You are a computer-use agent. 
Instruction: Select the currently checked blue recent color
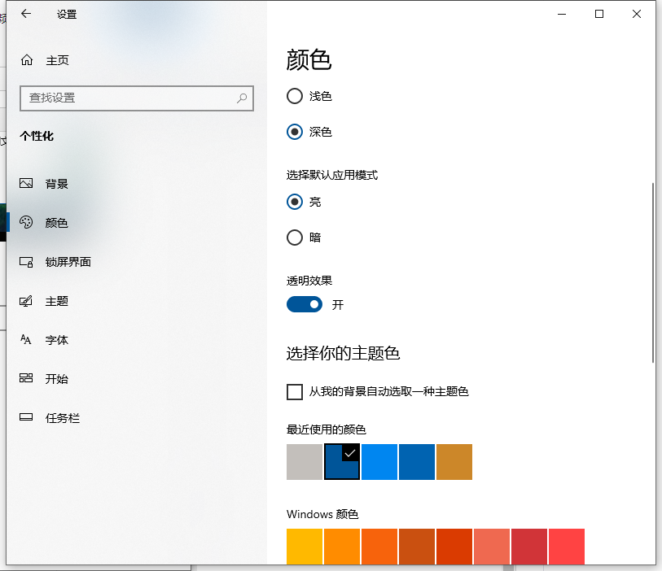tap(342, 462)
